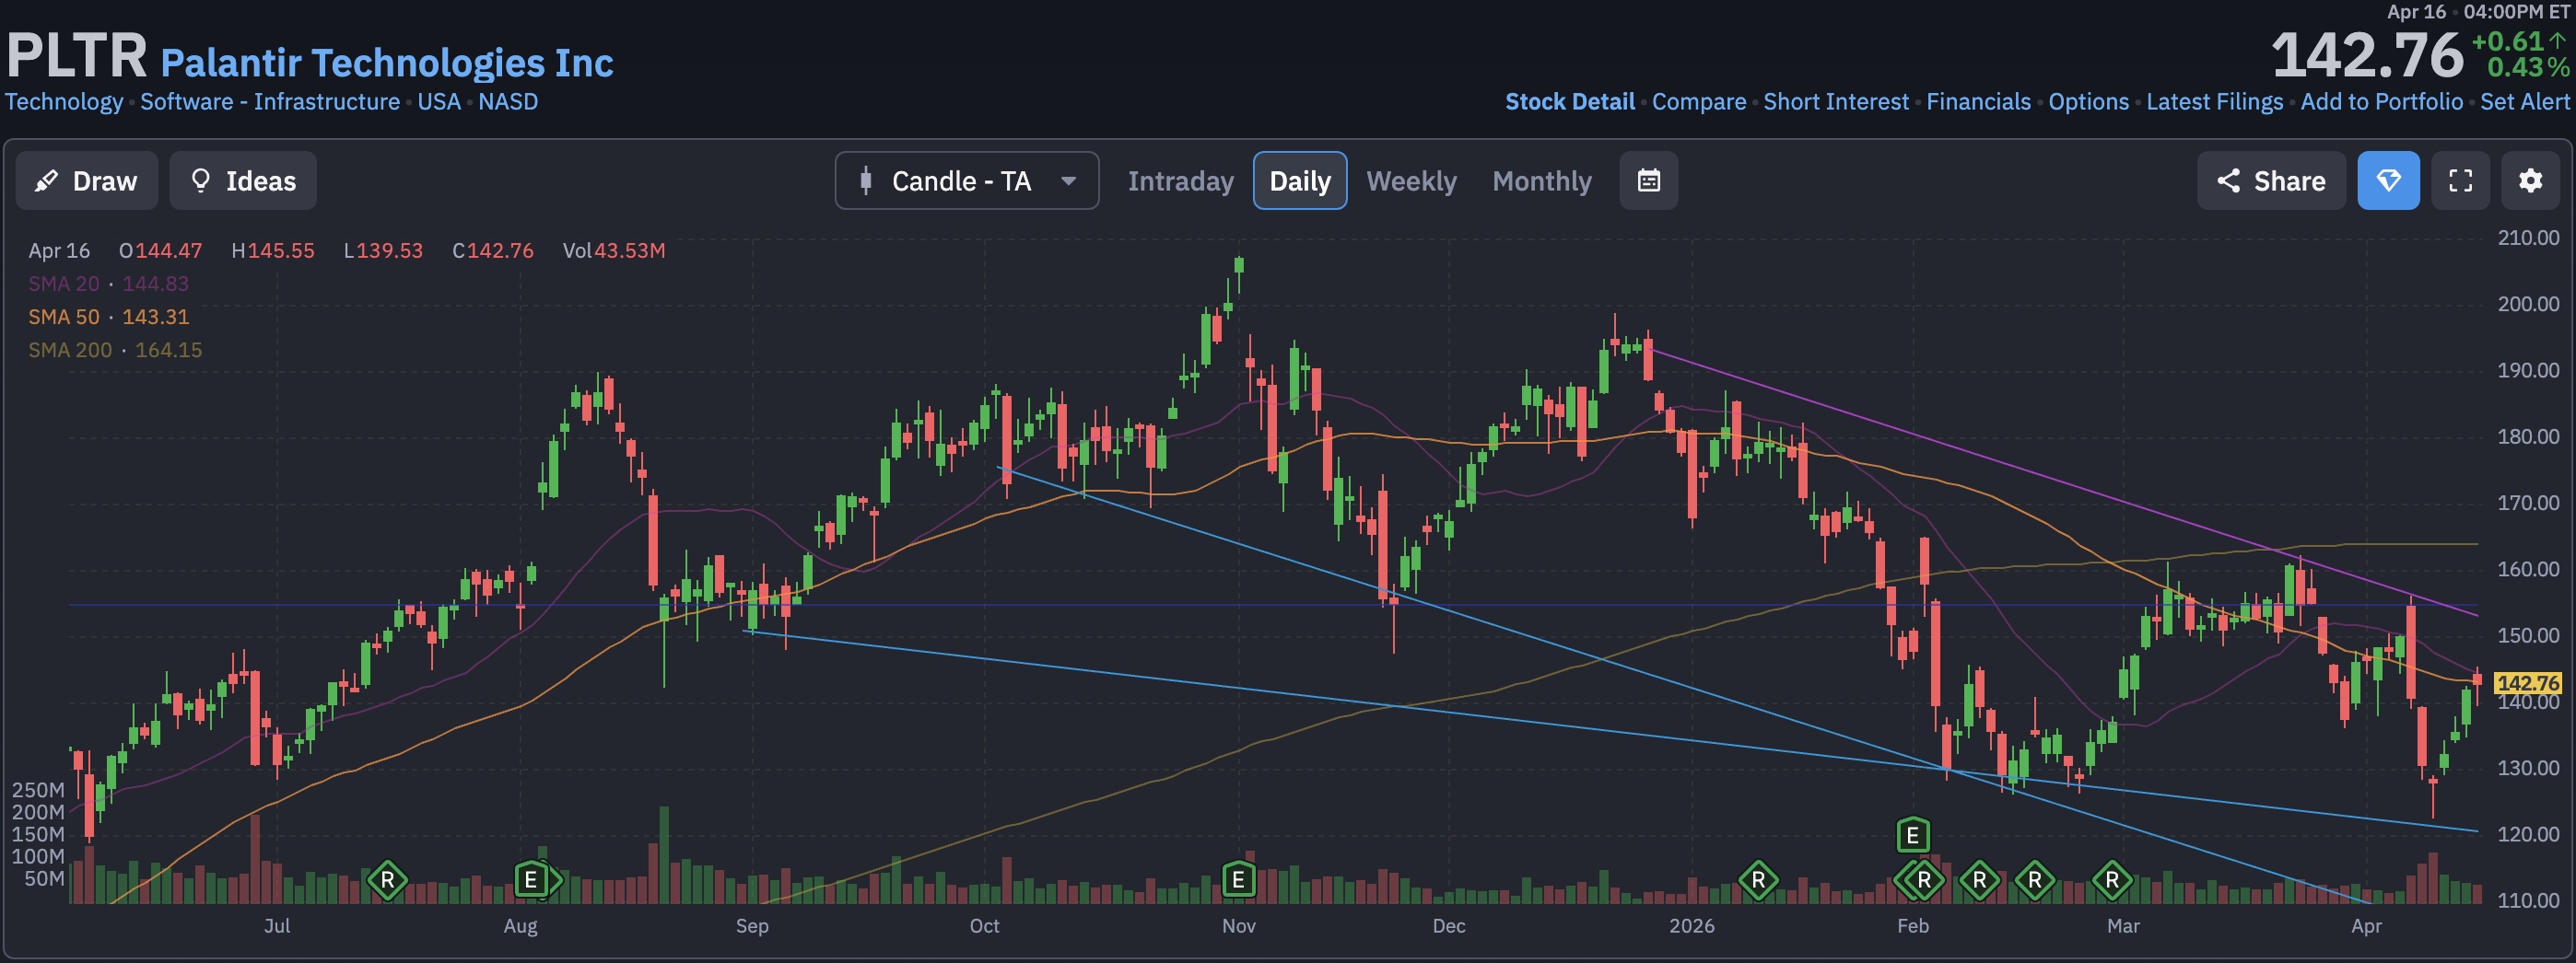The width and height of the screenshot is (2576, 963).
Task: Click the SMA 200 · 164.15 legend
Action: coord(115,350)
